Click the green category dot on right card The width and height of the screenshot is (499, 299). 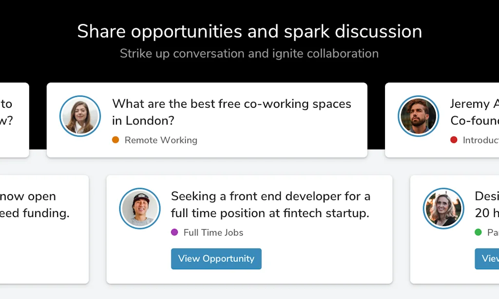coord(478,232)
